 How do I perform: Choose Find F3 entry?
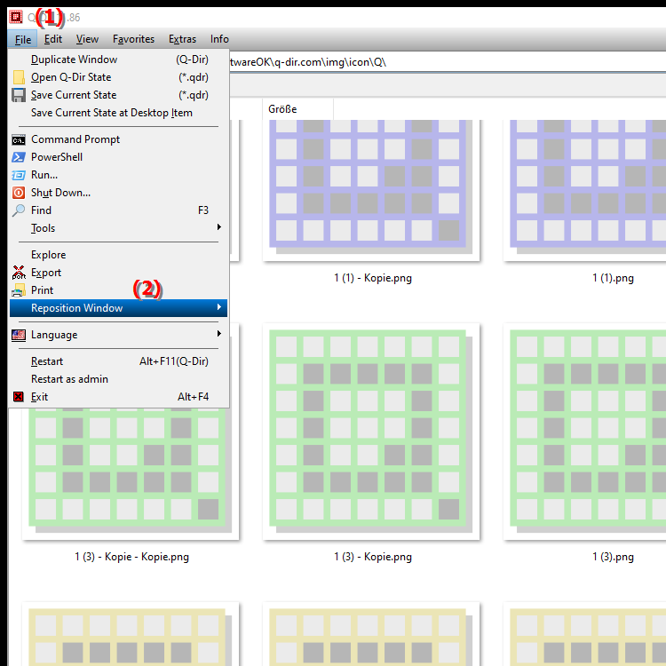coord(118,210)
